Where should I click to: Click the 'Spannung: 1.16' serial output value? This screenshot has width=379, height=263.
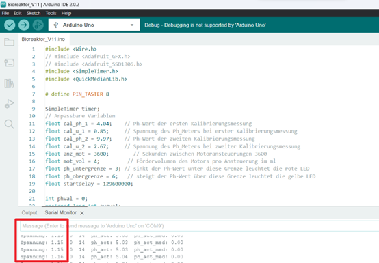(x=42, y=256)
